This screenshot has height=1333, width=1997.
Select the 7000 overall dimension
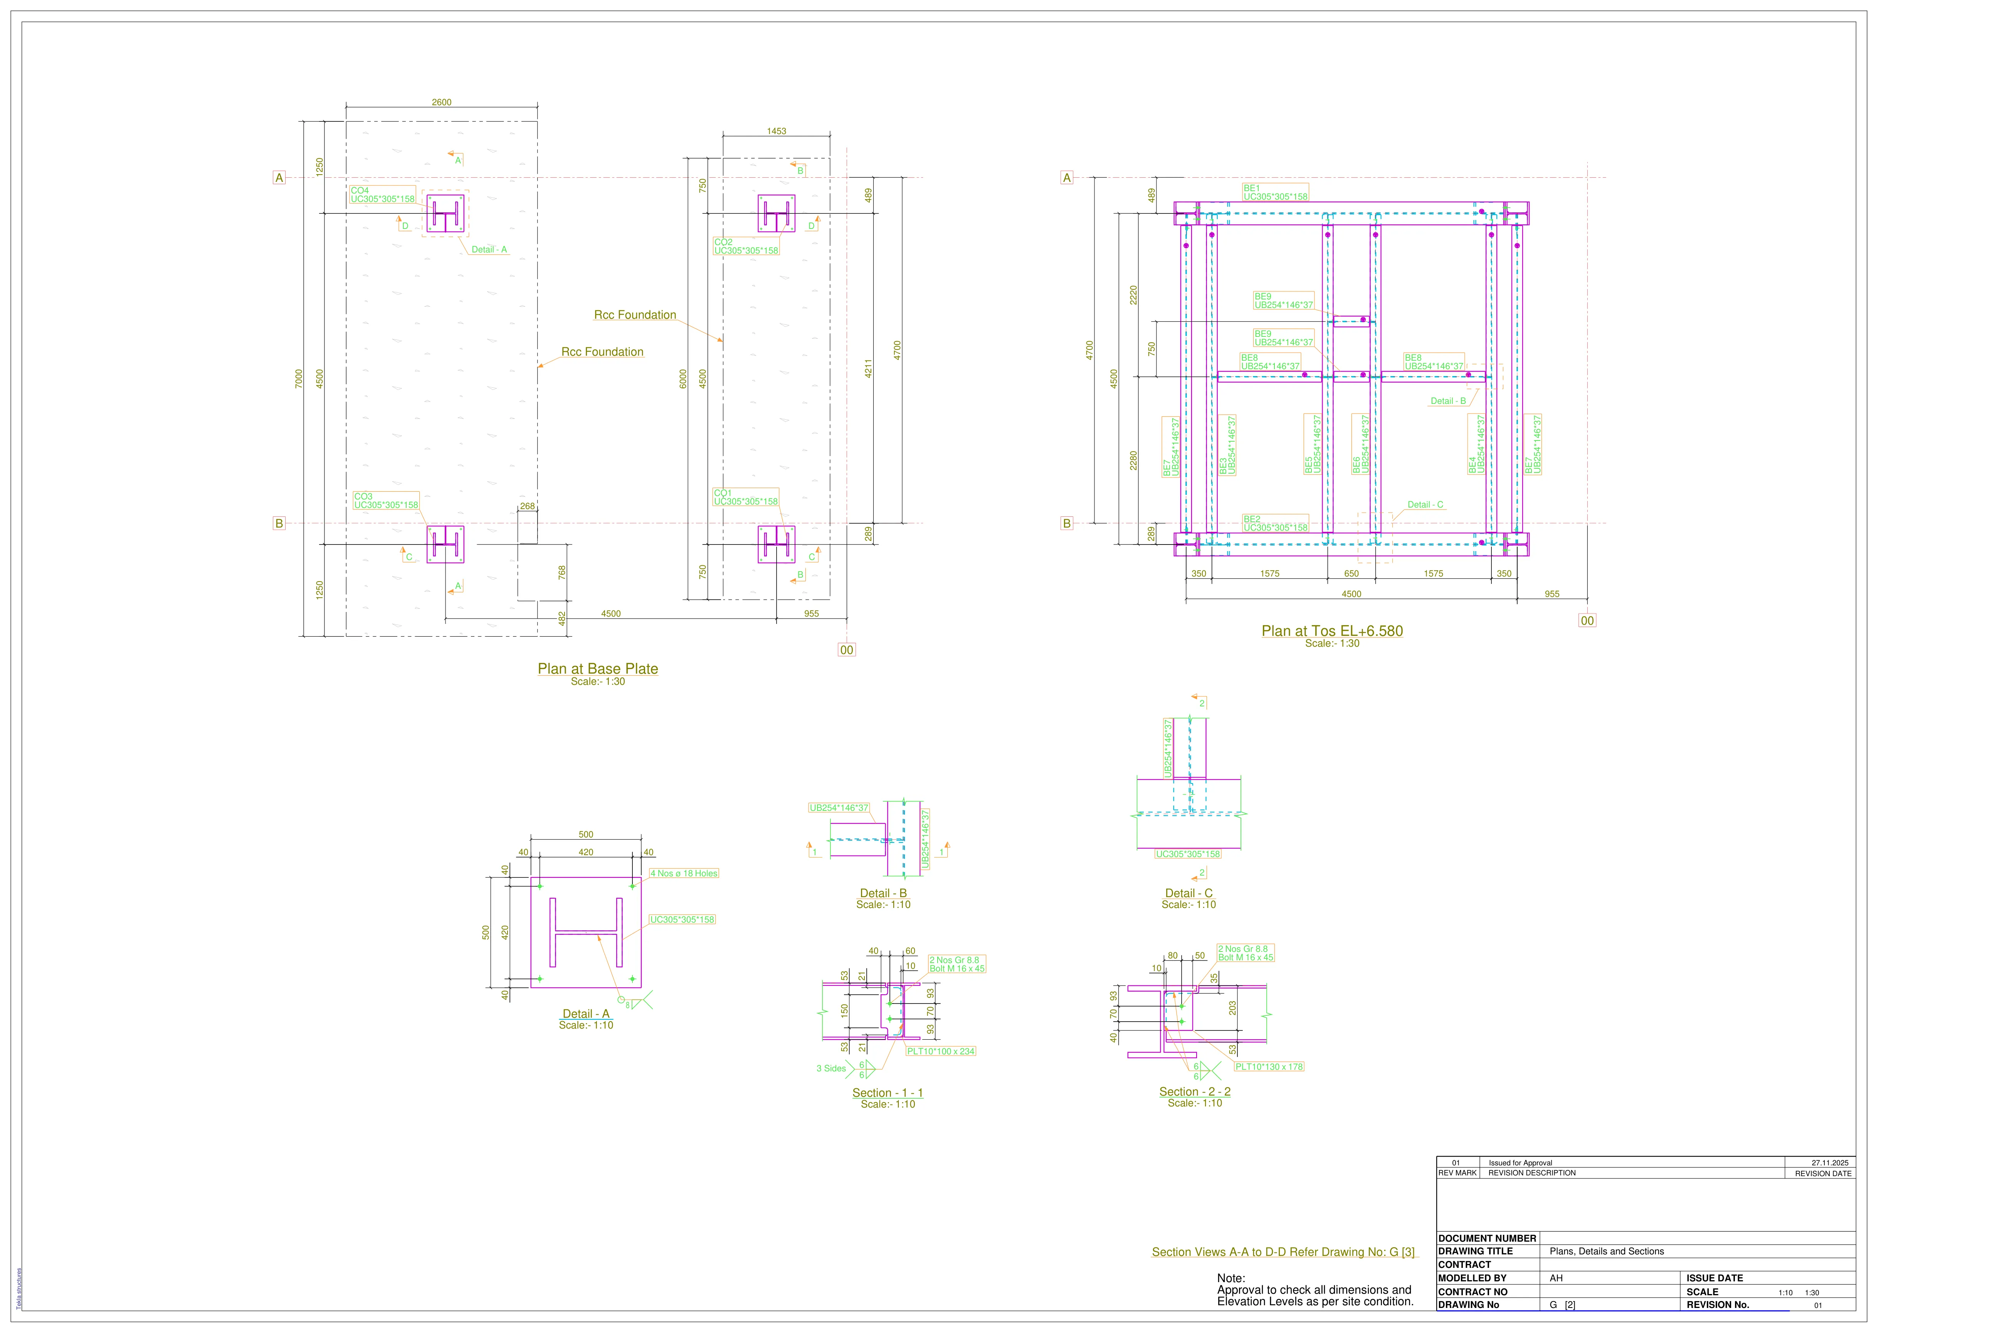(x=298, y=378)
